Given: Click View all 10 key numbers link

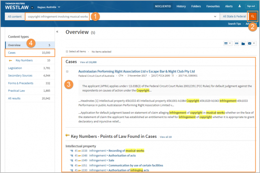Looking at the screenshot, I should coord(166,137).
